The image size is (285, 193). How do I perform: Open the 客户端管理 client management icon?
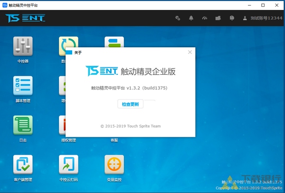click(x=23, y=165)
